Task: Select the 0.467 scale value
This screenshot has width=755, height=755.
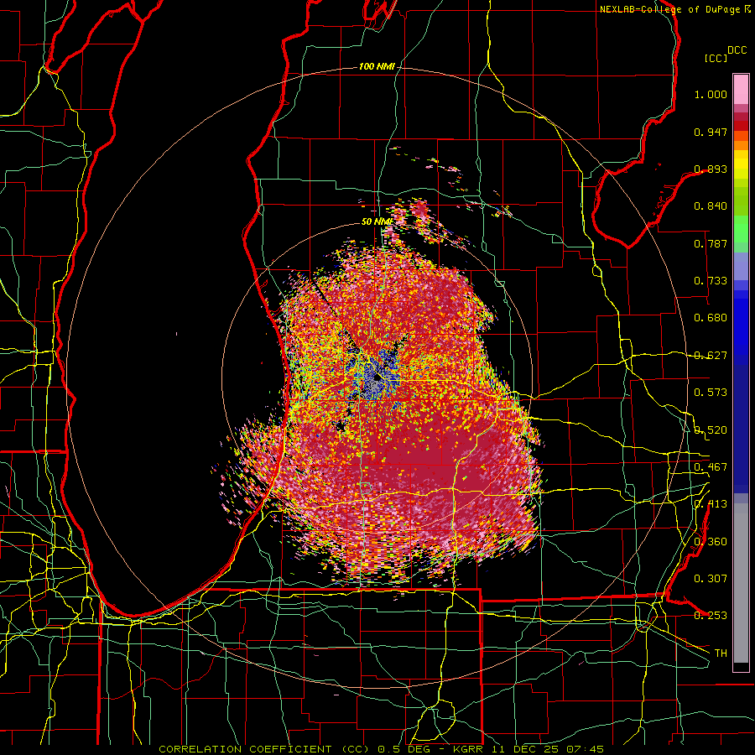Action: [711, 467]
